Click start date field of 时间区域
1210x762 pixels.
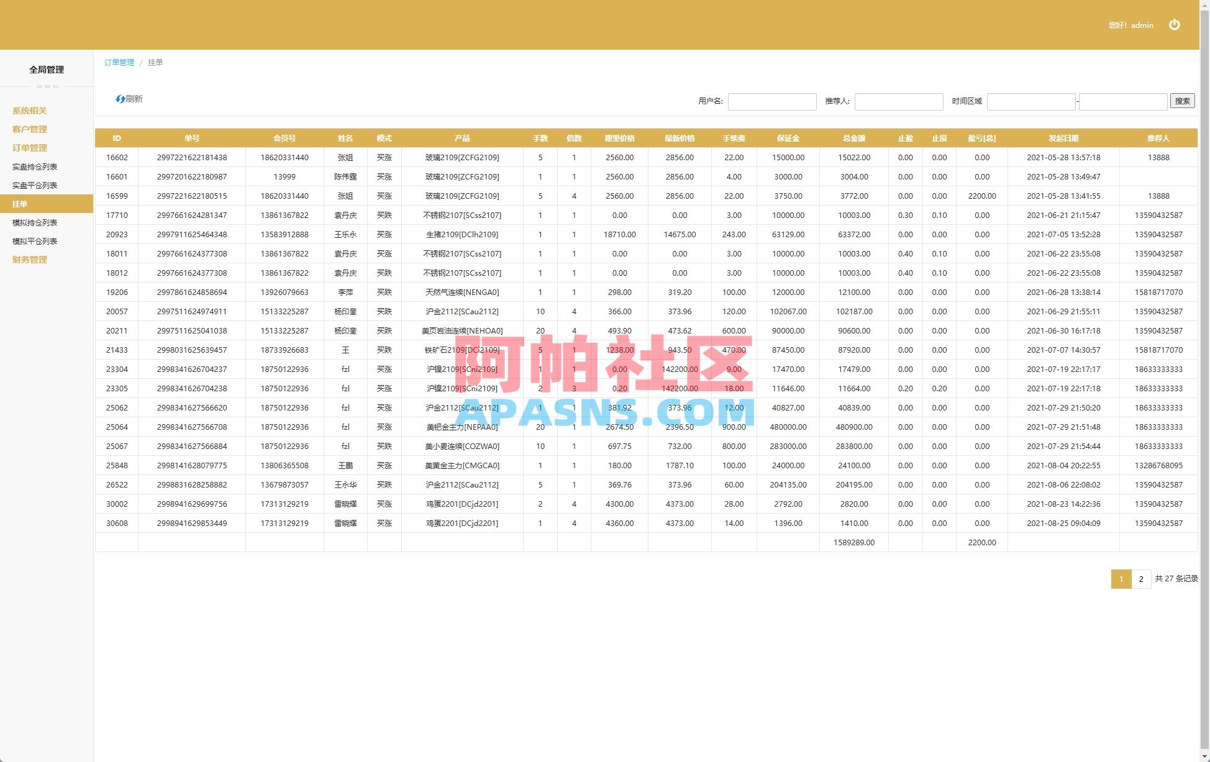(x=1031, y=102)
